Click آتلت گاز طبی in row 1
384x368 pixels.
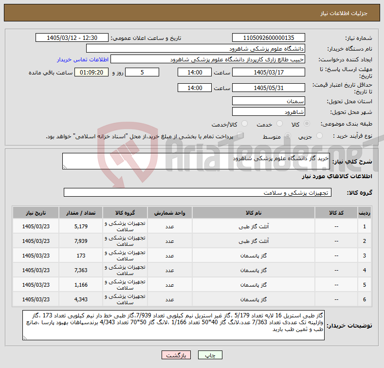tap(254, 227)
